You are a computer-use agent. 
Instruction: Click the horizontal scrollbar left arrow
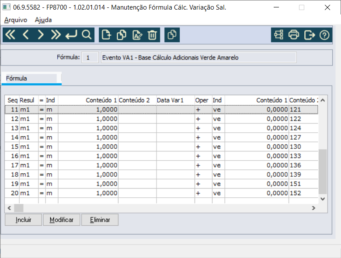(x=9, y=208)
